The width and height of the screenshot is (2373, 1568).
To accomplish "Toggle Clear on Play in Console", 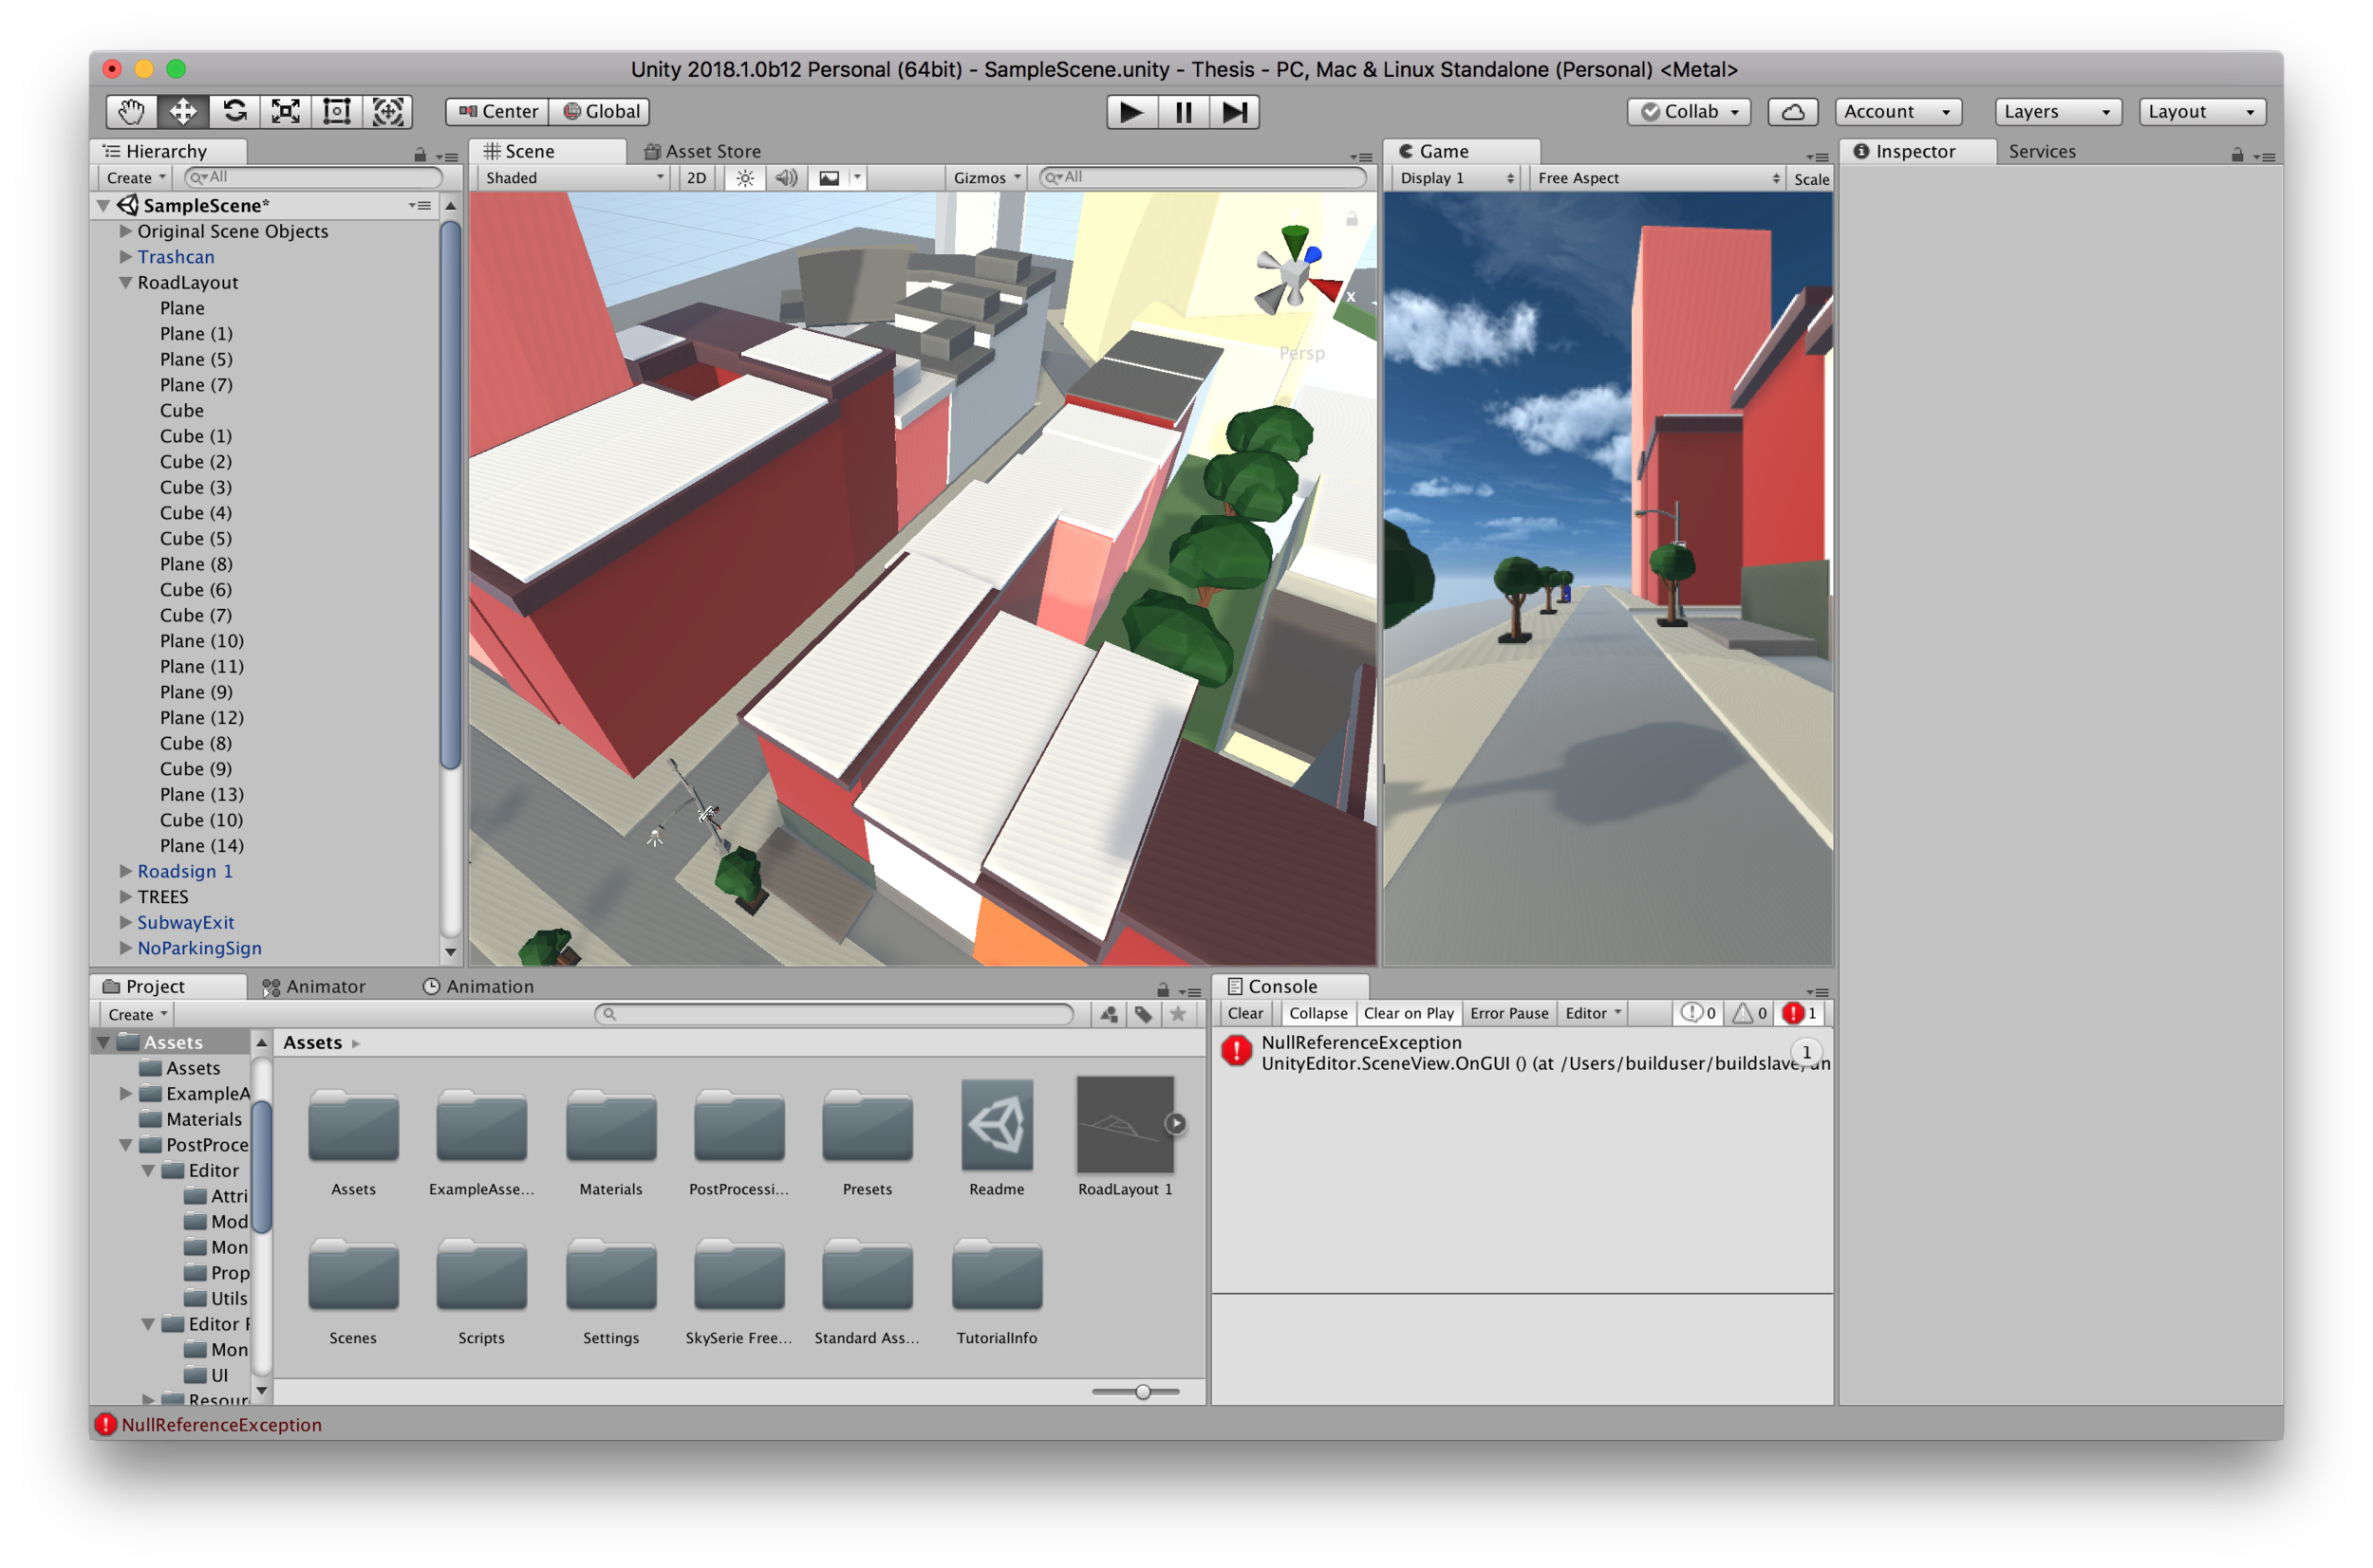I will click(1409, 1013).
